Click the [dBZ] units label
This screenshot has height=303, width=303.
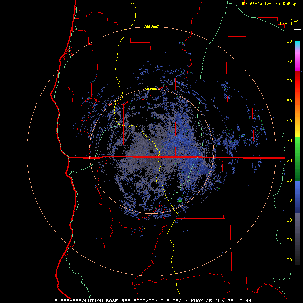pyautogui.click(x=286, y=23)
